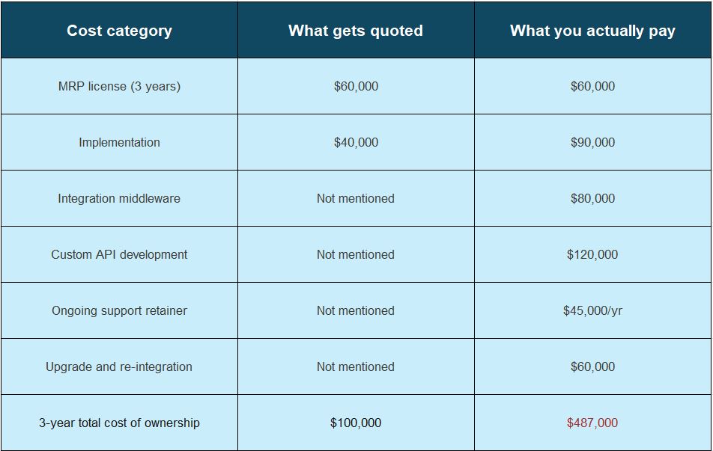This screenshot has width=713, height=451.
Task: Click the "Cost category" column header
Action: click(x=119, y=31)
